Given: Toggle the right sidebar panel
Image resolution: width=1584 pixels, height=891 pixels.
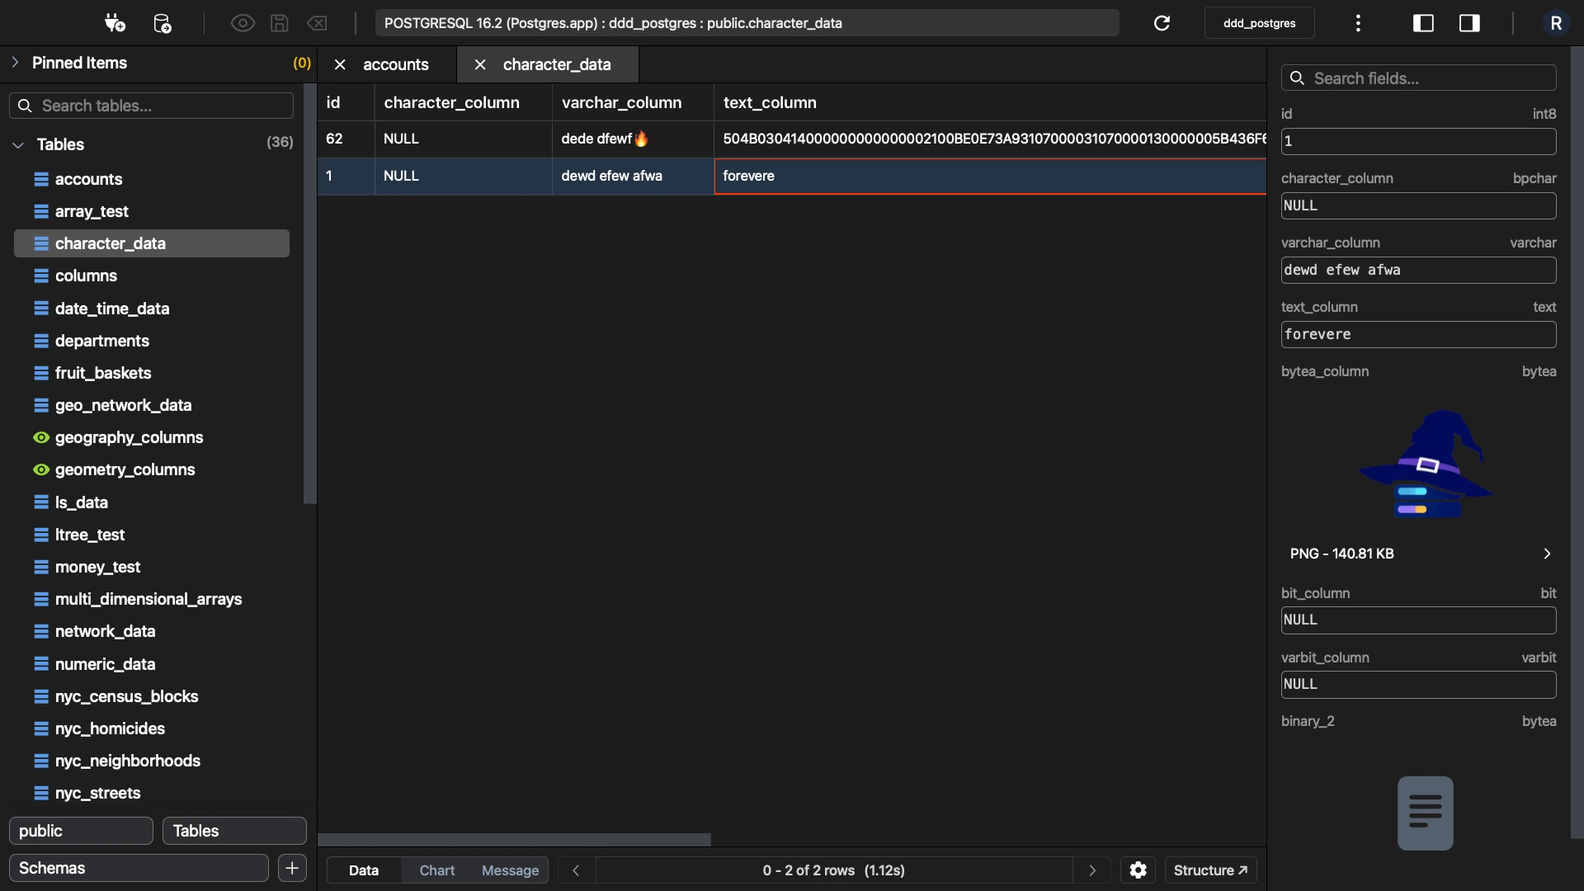Looking at the screenshot, I should coord(1469,23).
